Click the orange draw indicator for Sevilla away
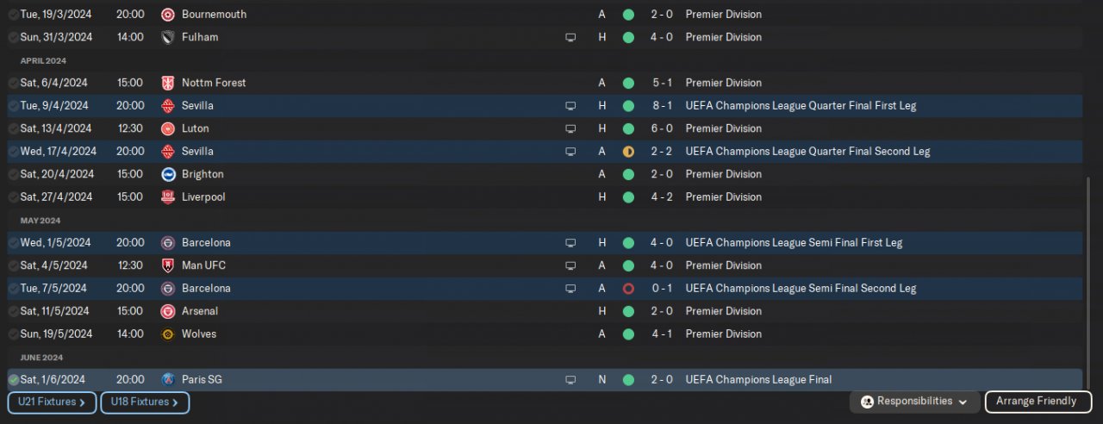 (628, 152)
